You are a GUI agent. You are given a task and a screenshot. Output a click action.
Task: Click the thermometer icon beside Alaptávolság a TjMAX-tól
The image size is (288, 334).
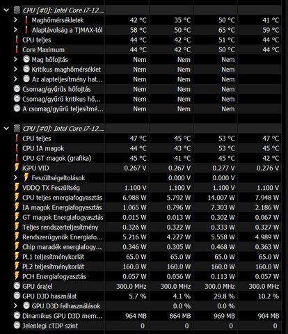(x=26, y=30)
